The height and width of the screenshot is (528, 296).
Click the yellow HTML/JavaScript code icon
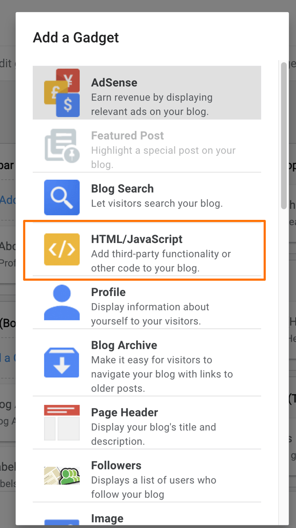pos(62,250)
